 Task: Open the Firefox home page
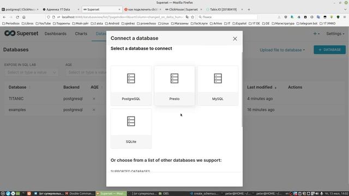tap(24, 17)
